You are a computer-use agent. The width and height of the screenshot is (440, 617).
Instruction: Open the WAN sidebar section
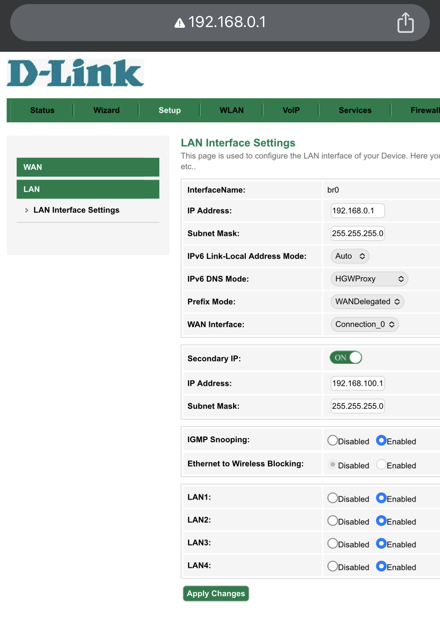[88, 167]
